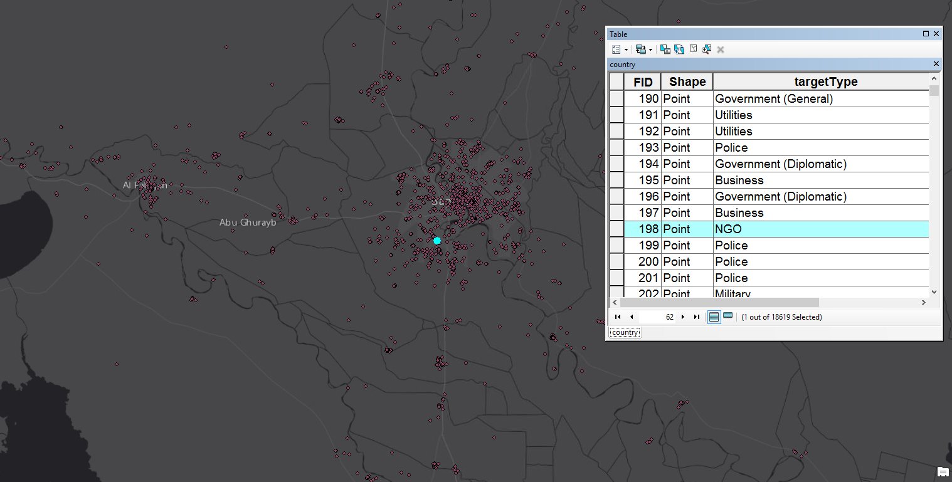952x482 pixels.
Task: Click the 1 out of 18619 Selected text
Action: coord(781,317)
